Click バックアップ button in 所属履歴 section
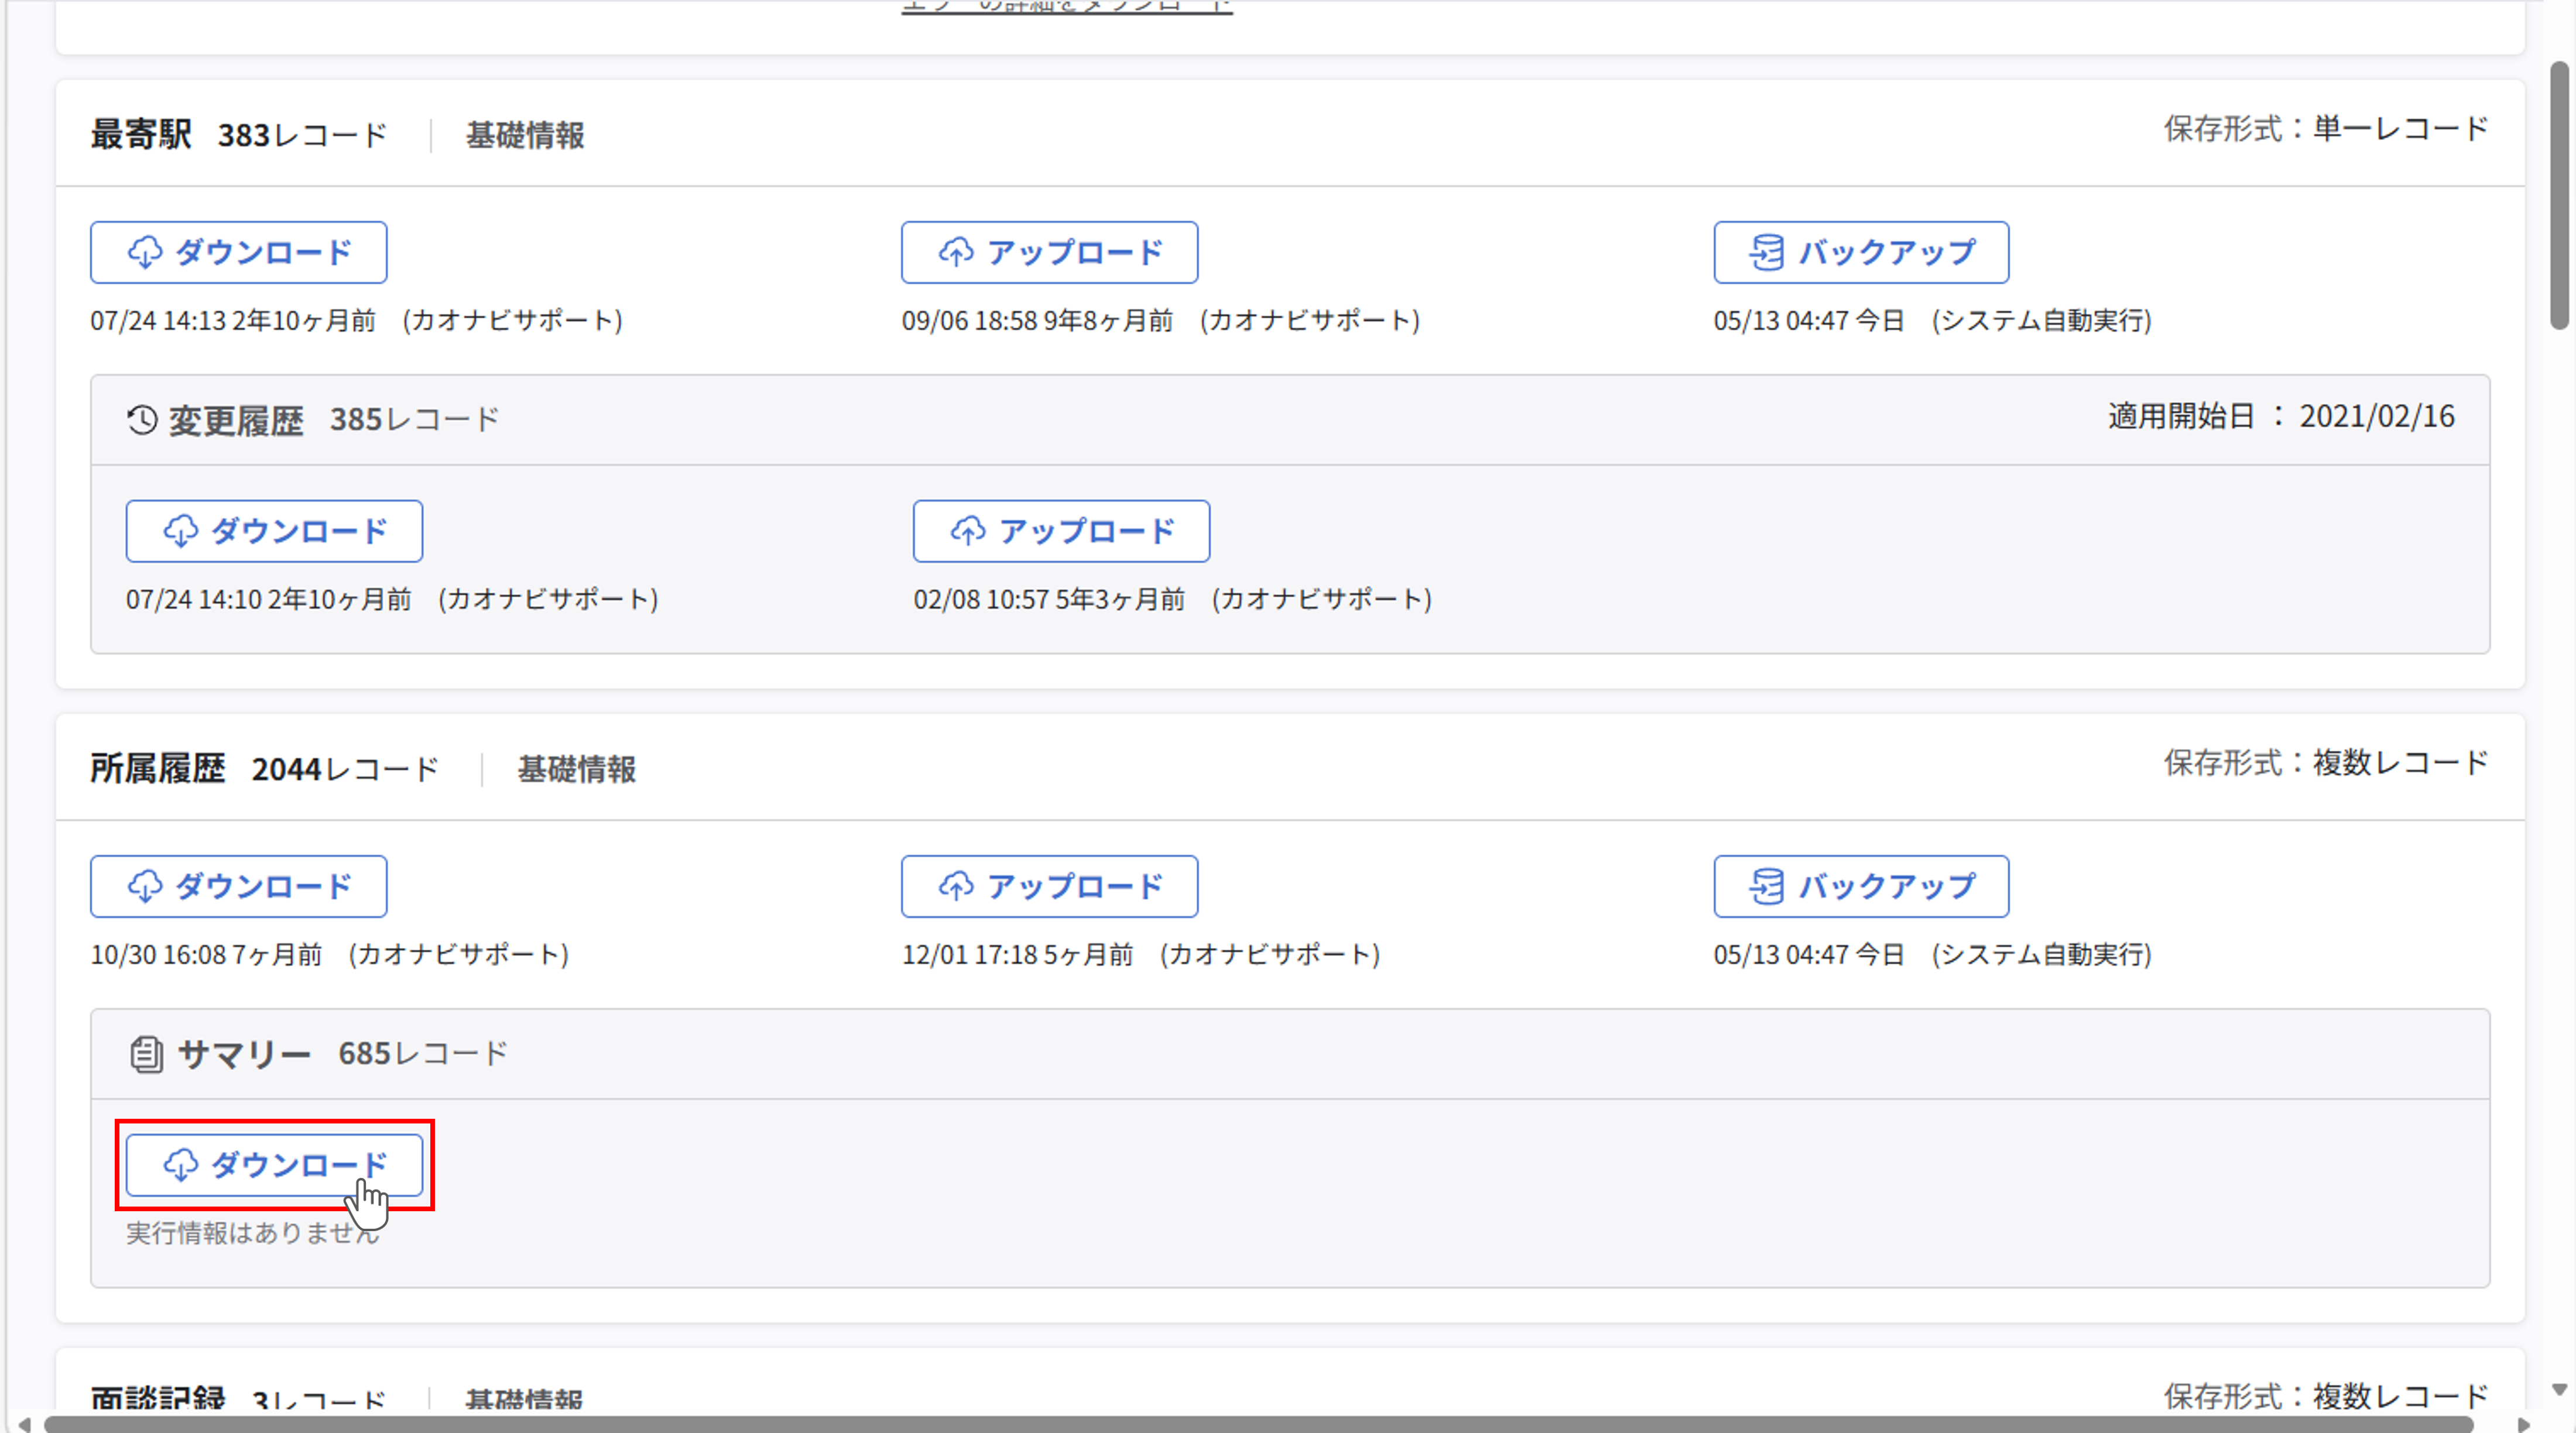The height and width of the screenshot is (1433, 2576). tap(1861, 885)
